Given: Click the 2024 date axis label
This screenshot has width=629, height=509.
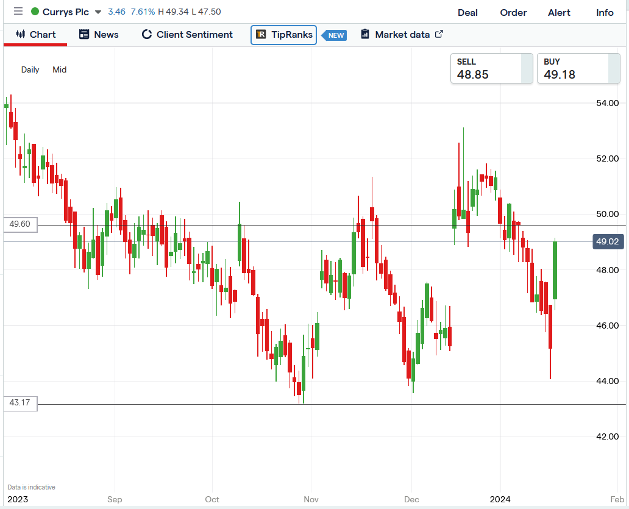Looking at the screenshot, I should coord(500,499).
